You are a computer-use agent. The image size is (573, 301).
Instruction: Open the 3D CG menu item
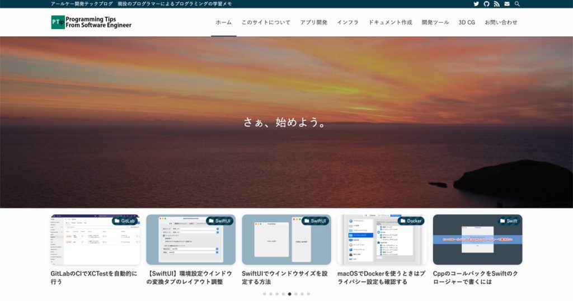click(x=467, y=22)
